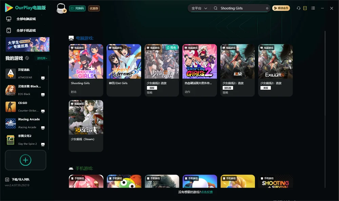Click the 电脑游戏 section heading
Image resolution: width=339 pixels, height=201 pixels.
click(85, 38)
